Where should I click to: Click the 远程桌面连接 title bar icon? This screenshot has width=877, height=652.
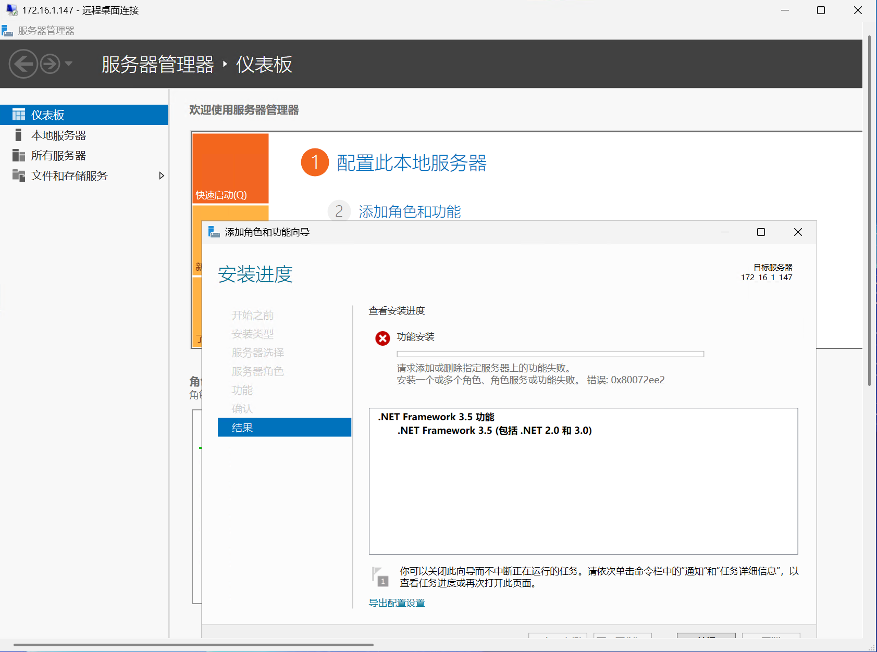(x=11, y=10)
